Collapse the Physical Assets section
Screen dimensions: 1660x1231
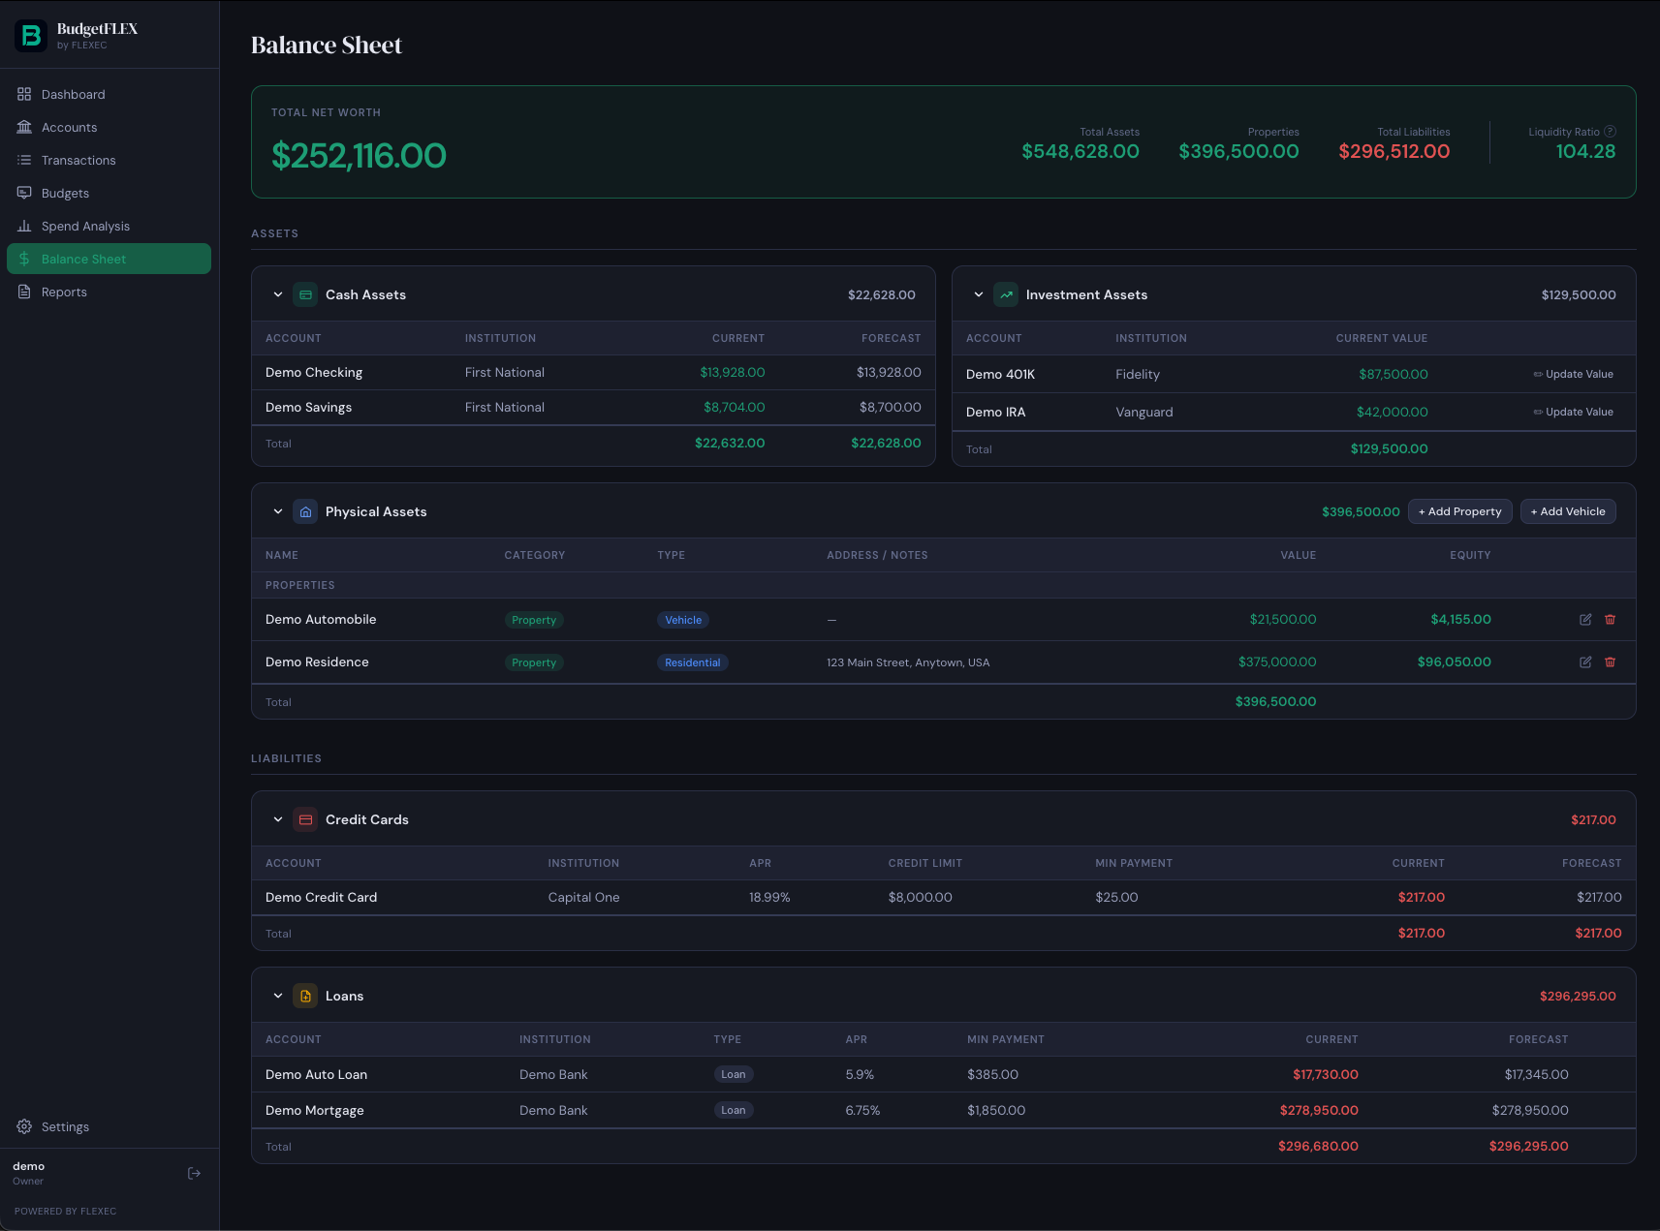278,511
